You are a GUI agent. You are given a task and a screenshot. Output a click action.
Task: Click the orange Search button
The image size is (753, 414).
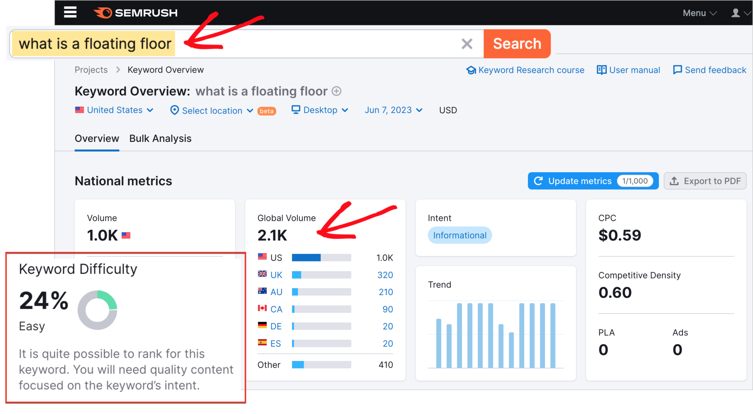click(517, 44)
